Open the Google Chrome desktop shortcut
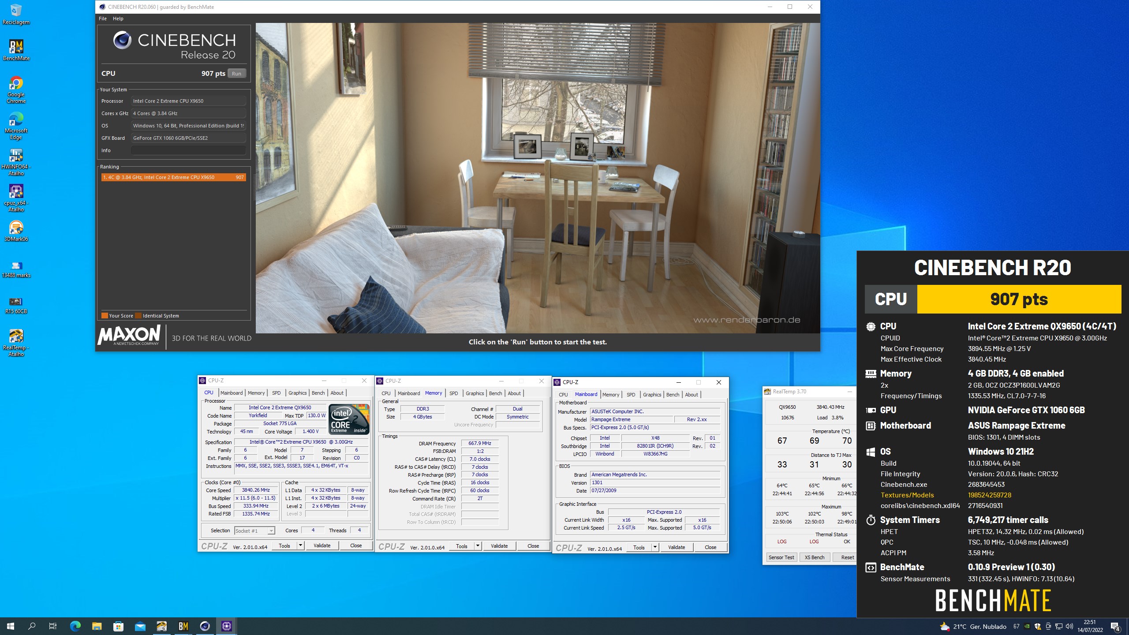 tap(16, 90)
